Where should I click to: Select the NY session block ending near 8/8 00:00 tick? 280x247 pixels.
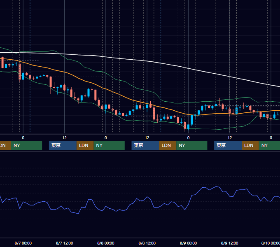[109, 145]
